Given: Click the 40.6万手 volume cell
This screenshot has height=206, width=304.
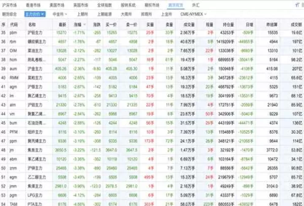Looking at the screenshot, I should (187, 41).
